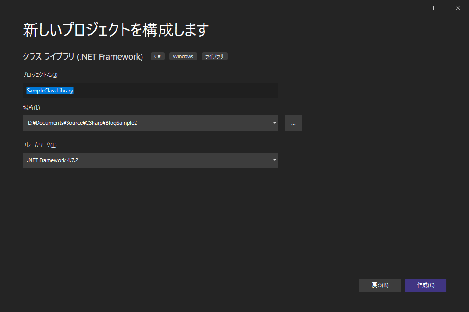This screenshot has width=469, height=312.
Task: Click the フレームワーク(F) label
Action: coord(40,145)
